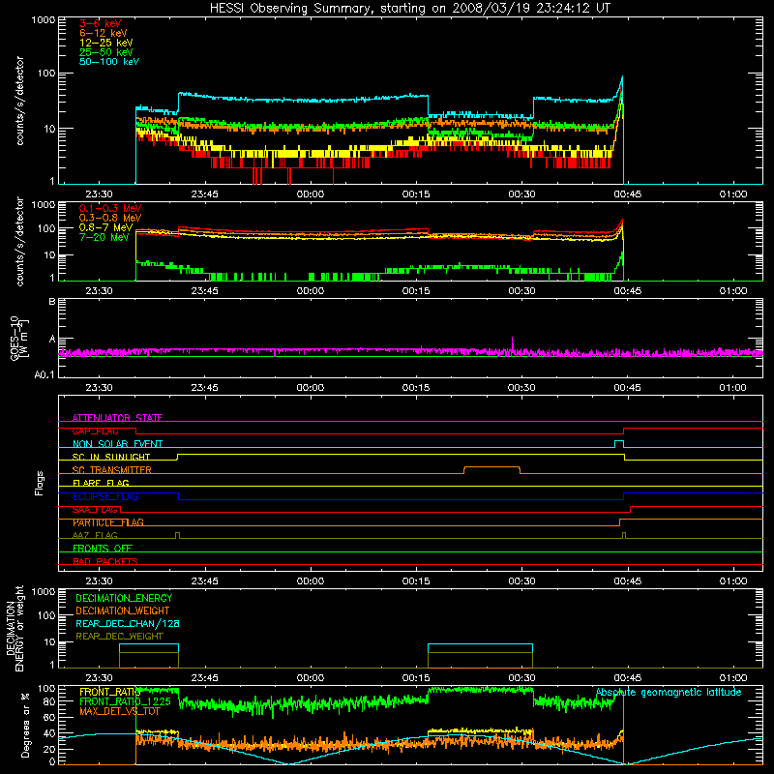Click the 7-20 MeV legend label

[x=104, y=237]
